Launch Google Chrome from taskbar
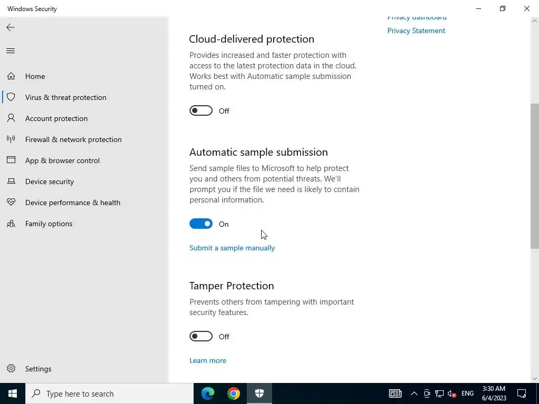This screenshot has width=539, height=404. point(233,393)
